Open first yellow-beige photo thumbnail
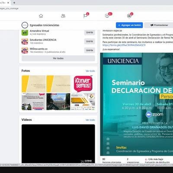The width and height of the screenshot is (173, 173). click(x=34, y=84)
